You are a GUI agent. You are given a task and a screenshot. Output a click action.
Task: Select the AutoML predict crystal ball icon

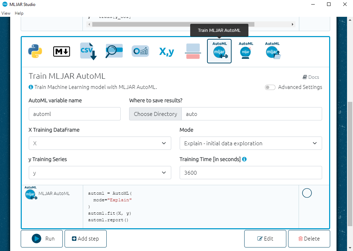point(246,51)
